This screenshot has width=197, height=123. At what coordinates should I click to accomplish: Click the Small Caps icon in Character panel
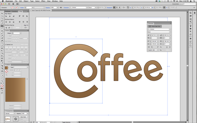click(x=152, y=47)
